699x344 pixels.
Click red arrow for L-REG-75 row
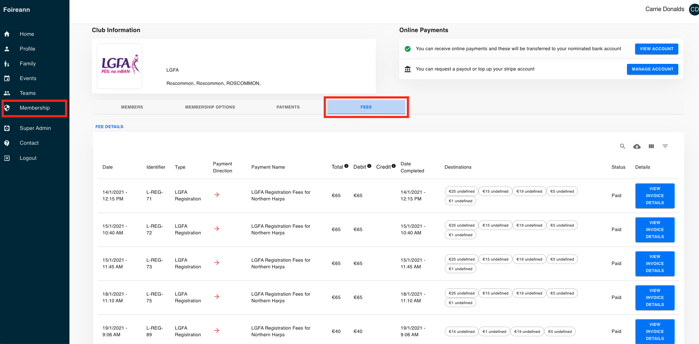point(217,297)
